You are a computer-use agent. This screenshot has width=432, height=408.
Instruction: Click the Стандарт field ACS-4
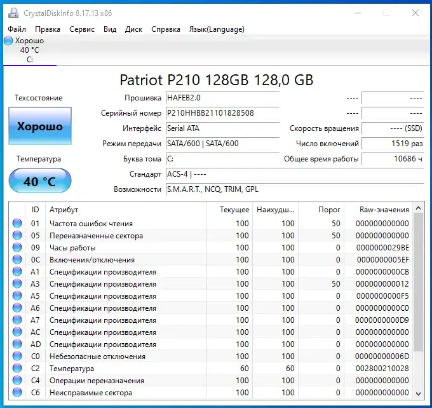[295, 174]
